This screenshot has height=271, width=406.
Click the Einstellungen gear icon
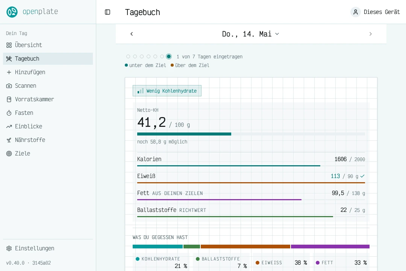tap(9, 248)
